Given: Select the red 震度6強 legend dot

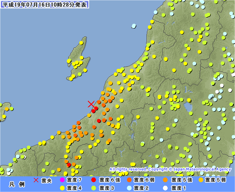Looking at the screenshot, I should coord(94,180).
